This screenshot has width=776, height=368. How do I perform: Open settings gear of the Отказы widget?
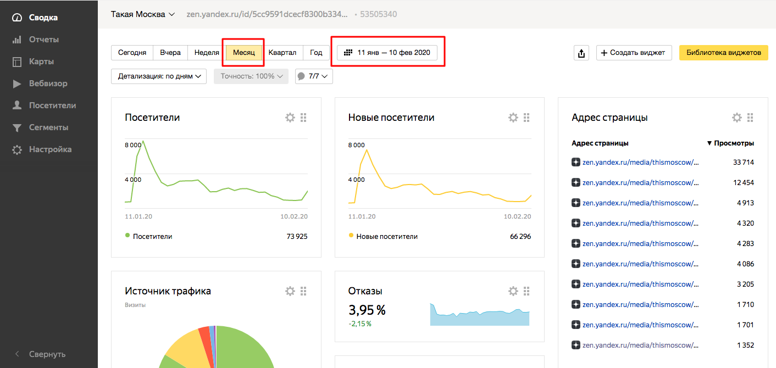coord(513,291)
